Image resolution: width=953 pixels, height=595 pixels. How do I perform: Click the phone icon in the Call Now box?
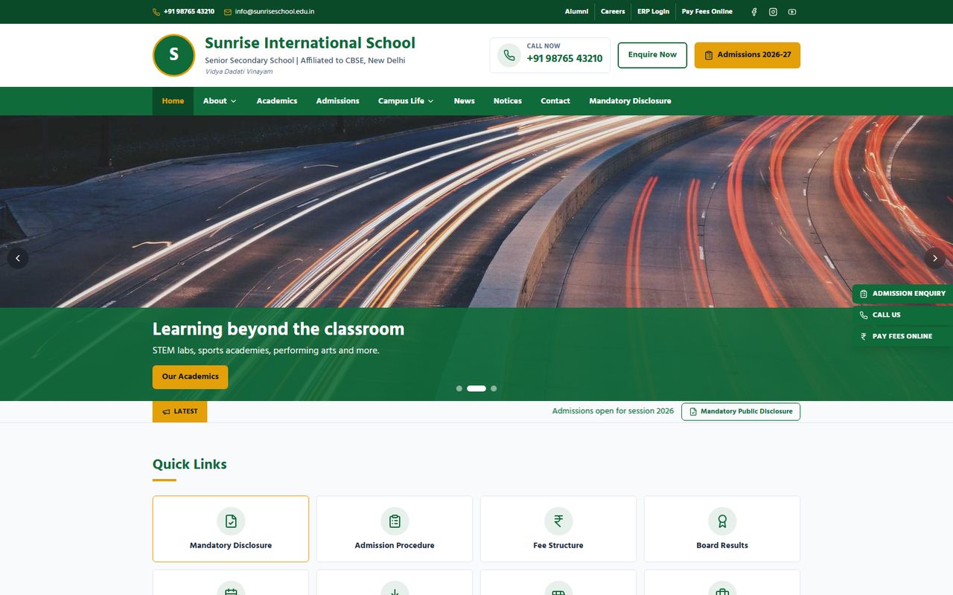point(509,55)
